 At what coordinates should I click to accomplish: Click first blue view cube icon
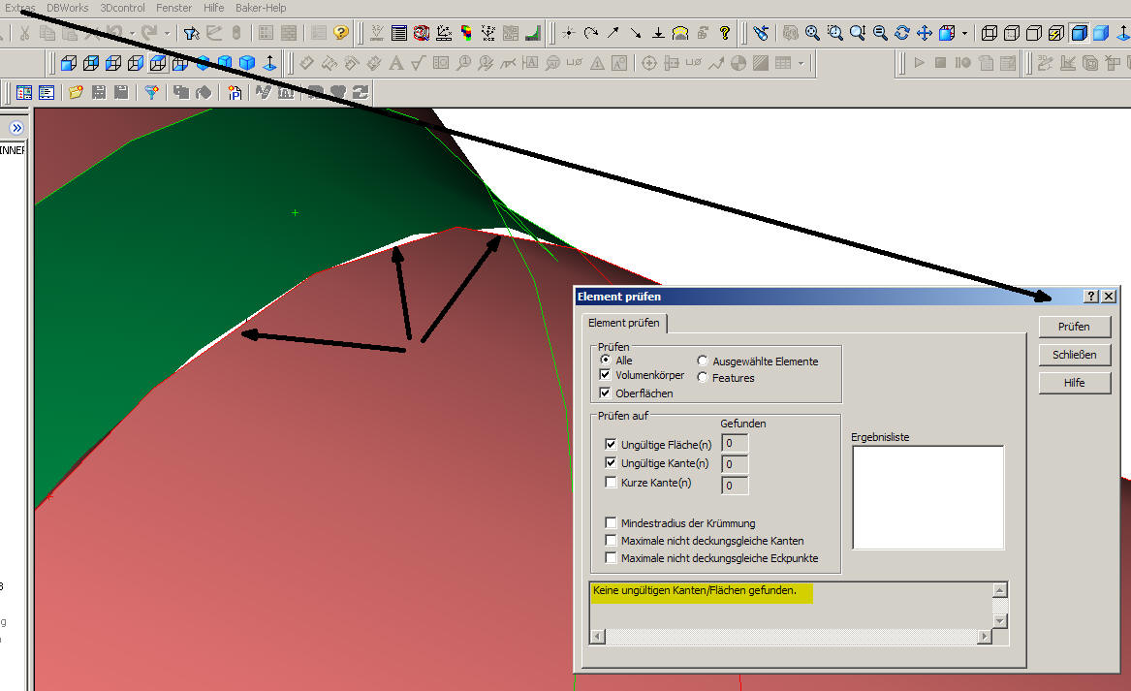pyautogui.click(x=69, y=63)
